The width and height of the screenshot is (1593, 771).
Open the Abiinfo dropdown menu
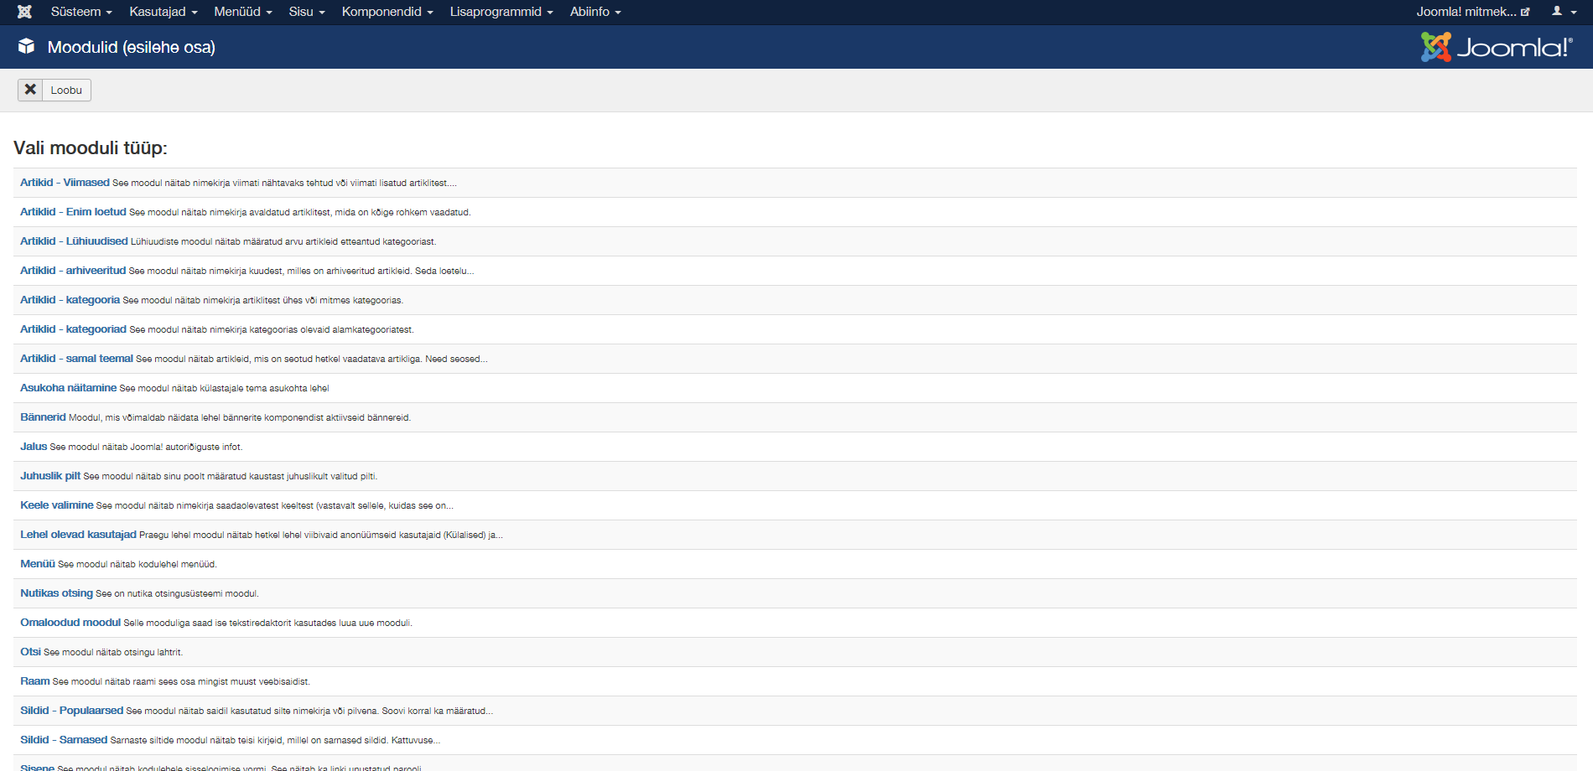point(595,12)
